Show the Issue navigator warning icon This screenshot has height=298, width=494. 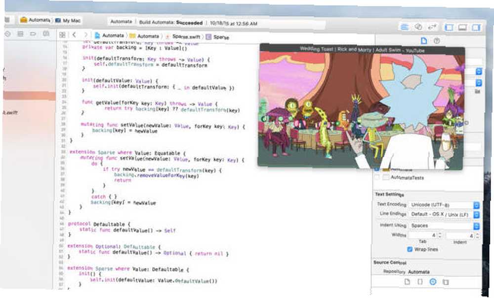point(8,34)
